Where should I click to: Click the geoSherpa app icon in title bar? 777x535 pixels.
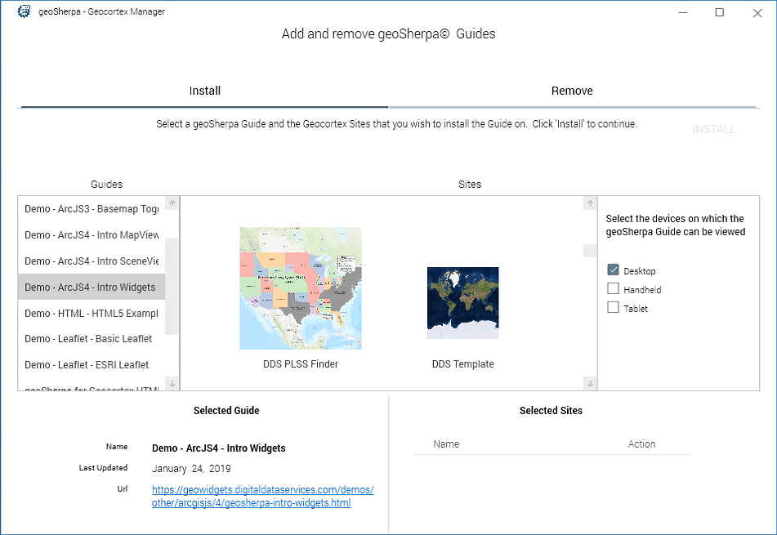point(24,11)
